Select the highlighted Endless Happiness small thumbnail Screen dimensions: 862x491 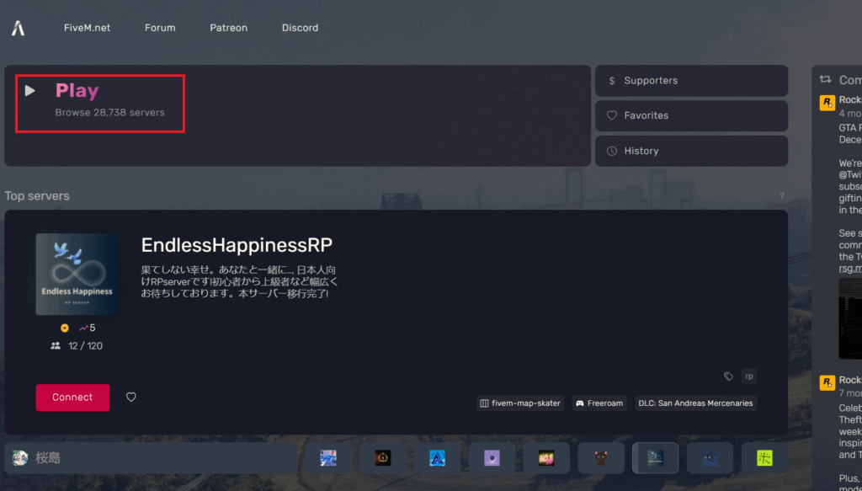pyautogui.click(x=655, y=458)
